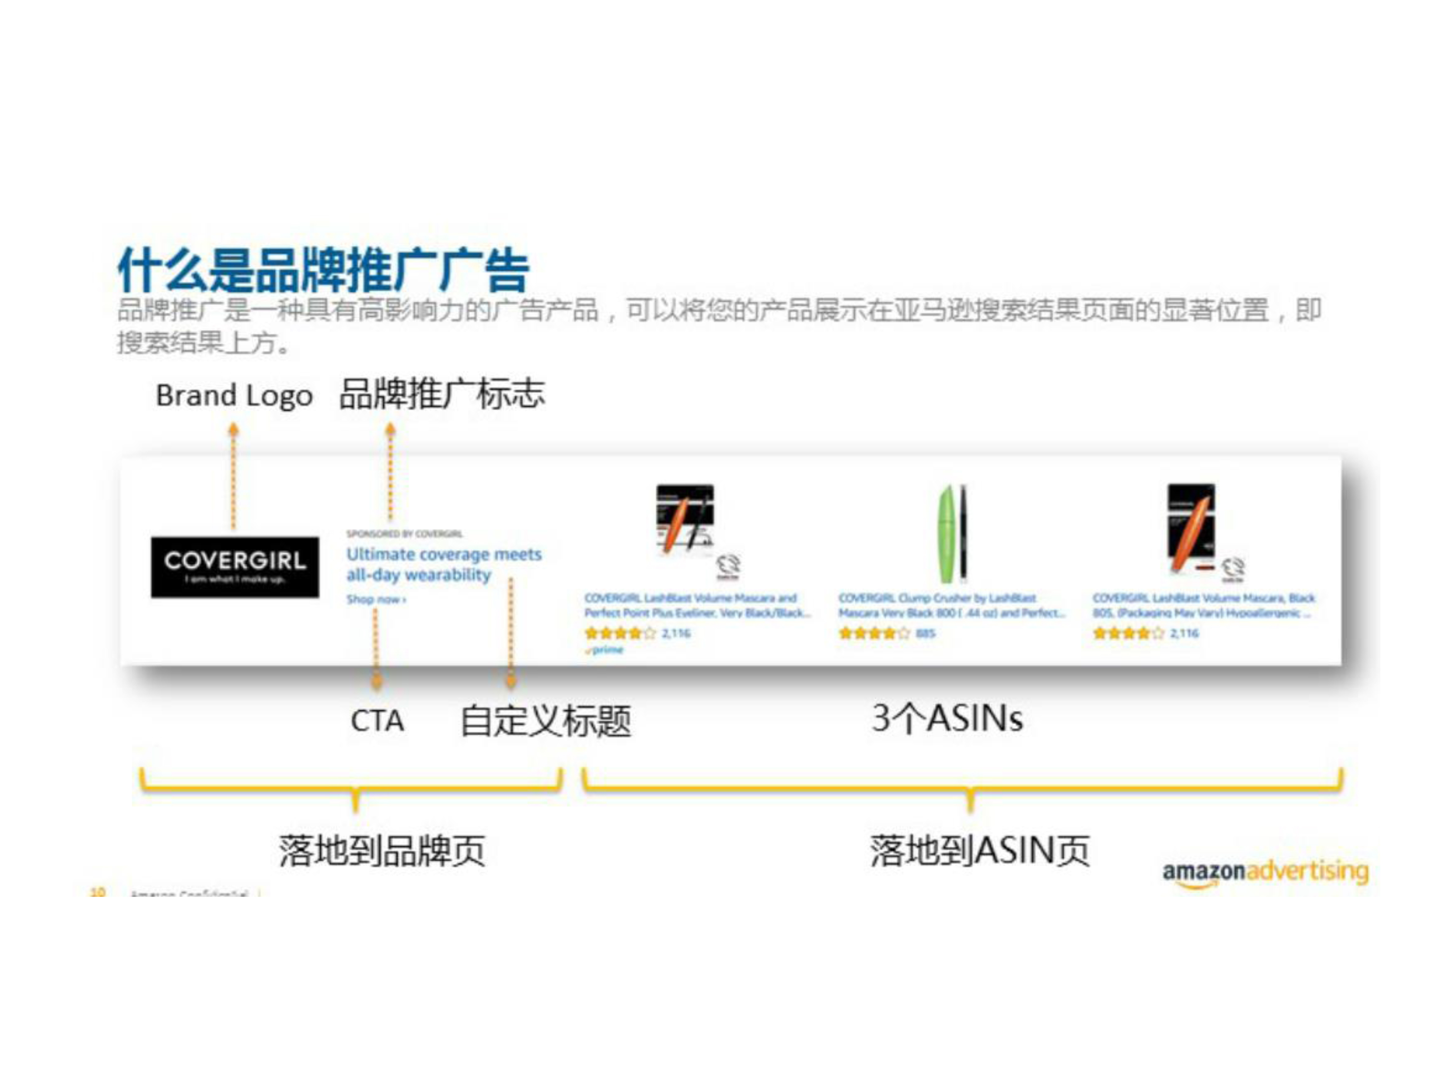Click star rating of first LashBlast and Perfect Point product

coord(620,633)
